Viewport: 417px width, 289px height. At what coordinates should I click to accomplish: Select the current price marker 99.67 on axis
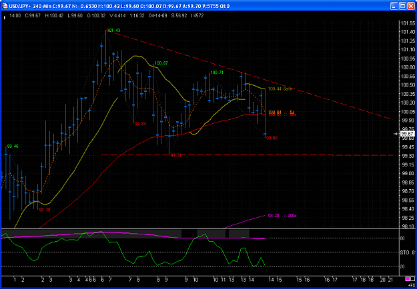coord(407,134)
